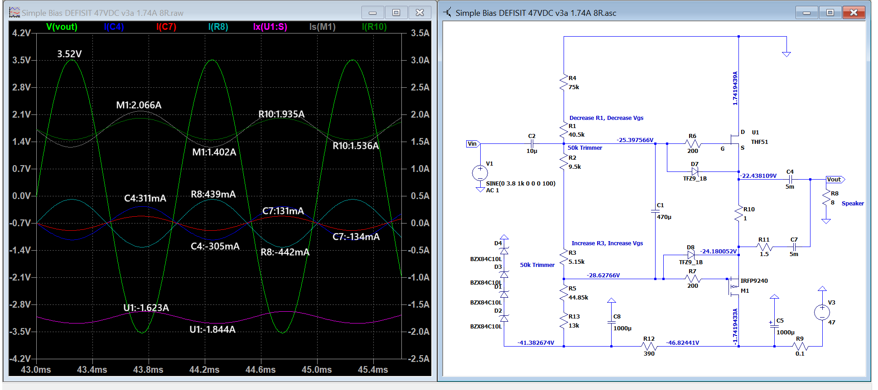Click the schematic window title bar icon

448,13
